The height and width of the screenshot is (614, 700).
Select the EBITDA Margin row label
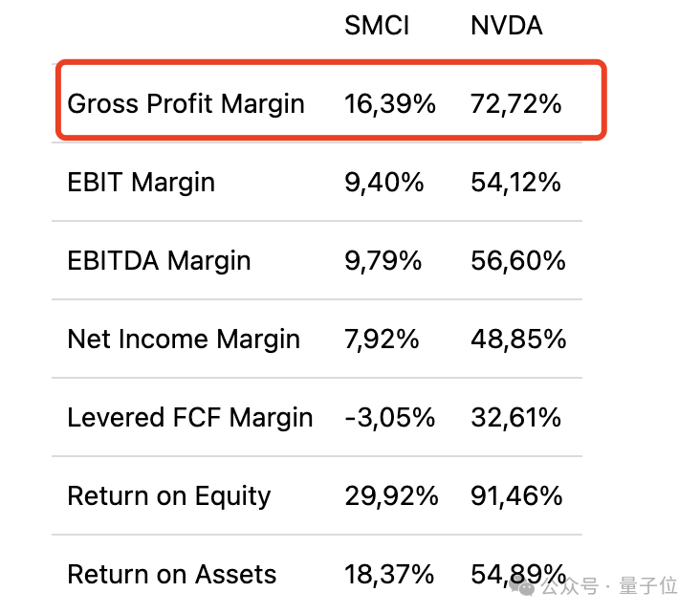159,261
